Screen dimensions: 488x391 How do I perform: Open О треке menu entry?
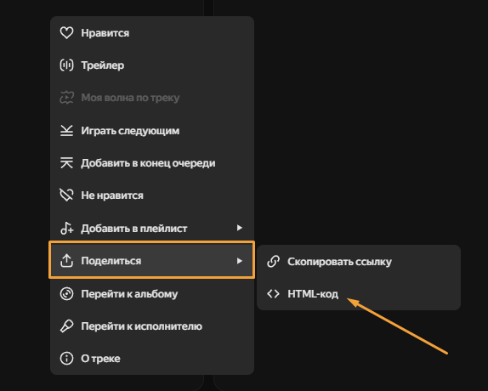tap(152, 359)
